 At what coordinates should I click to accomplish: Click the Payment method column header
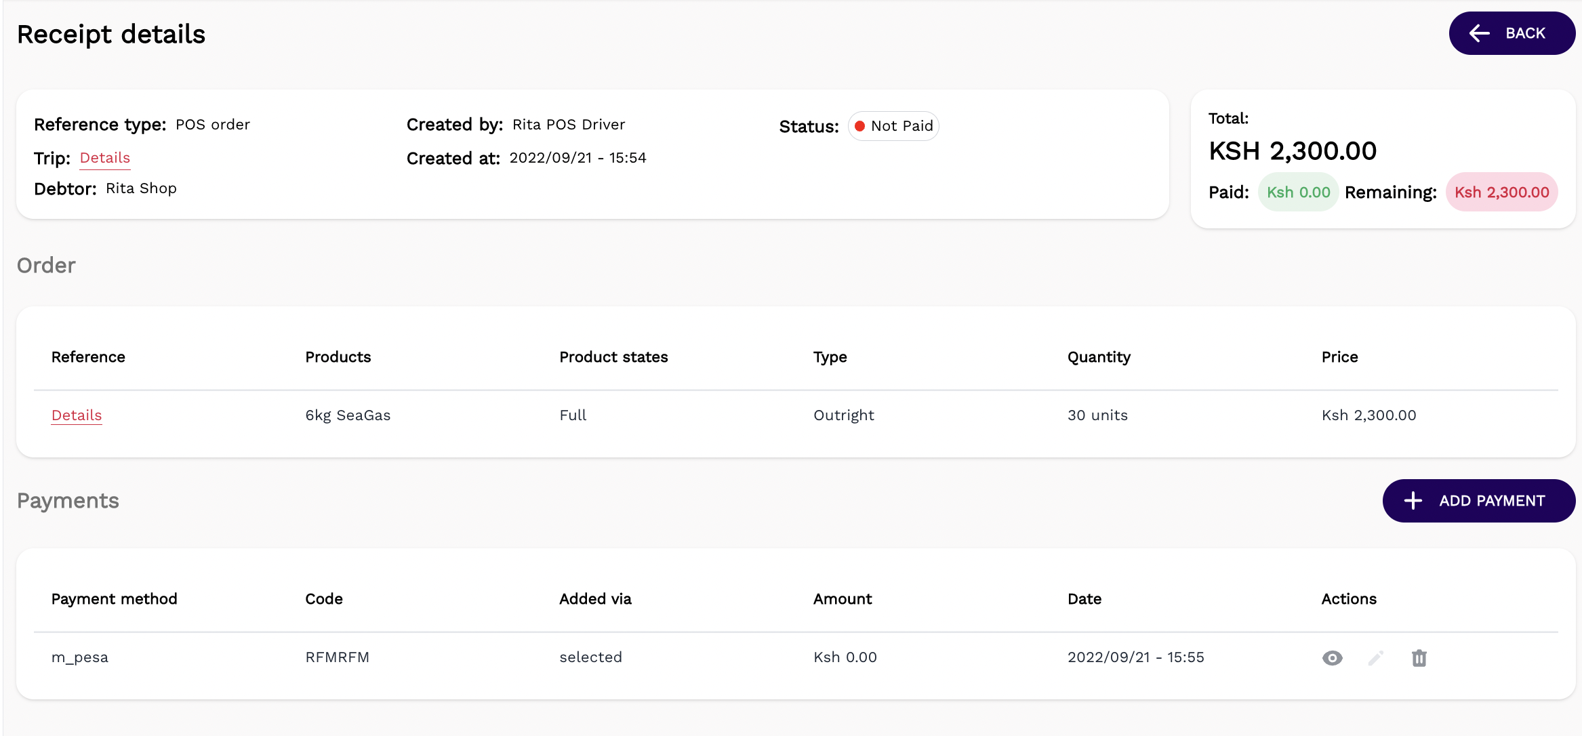[x=114, y=599]
